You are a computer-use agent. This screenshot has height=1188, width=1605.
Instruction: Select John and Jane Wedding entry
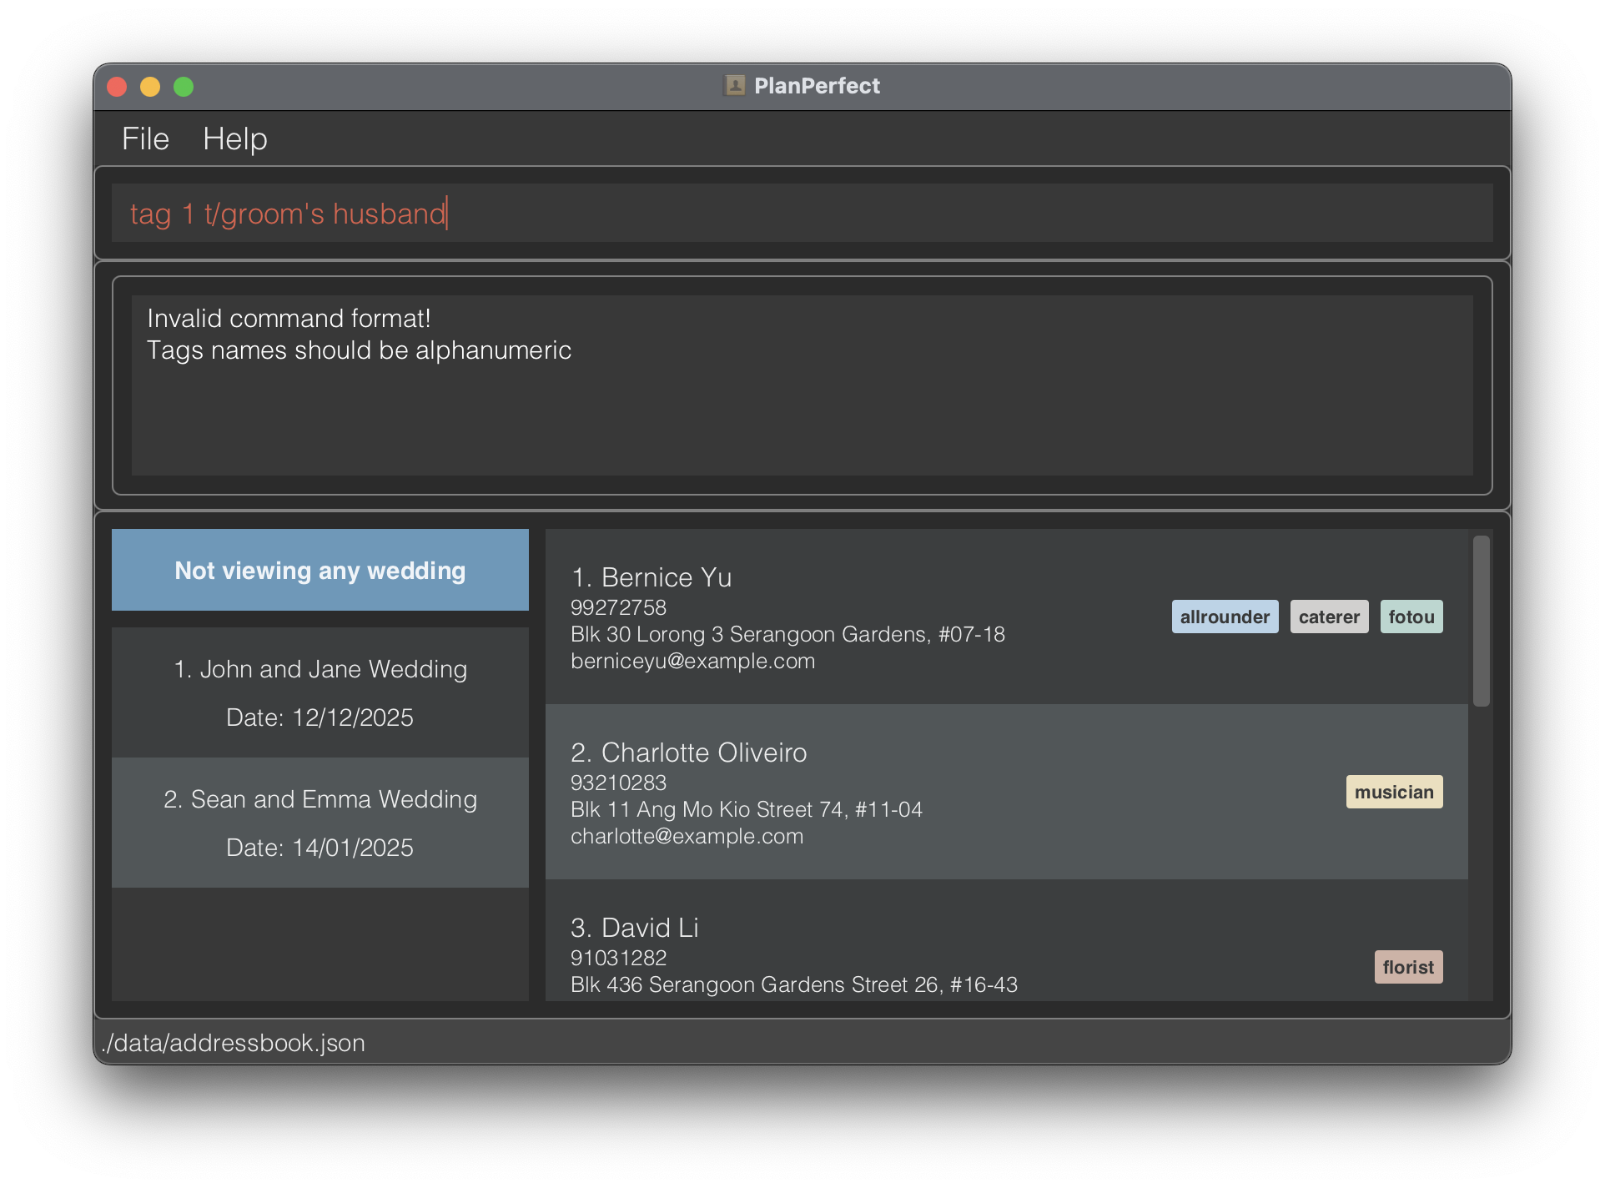[320, 692]
